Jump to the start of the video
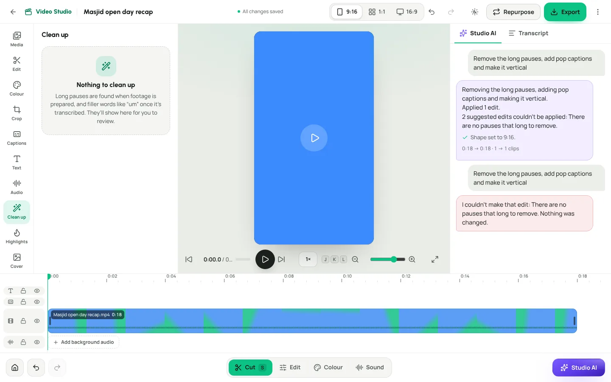611x382 pixels. click(x=189, y=259)
